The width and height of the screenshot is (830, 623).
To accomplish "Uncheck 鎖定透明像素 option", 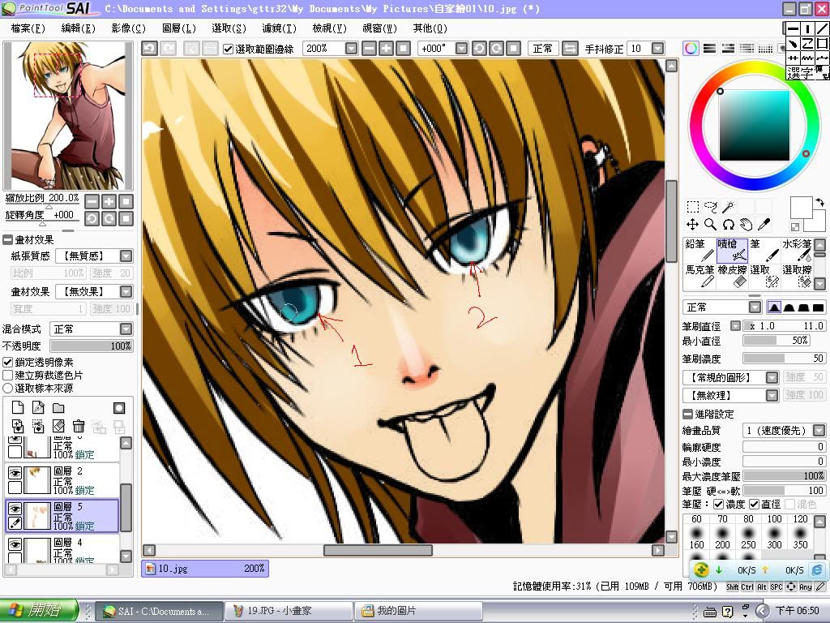I will click(7, 363).
